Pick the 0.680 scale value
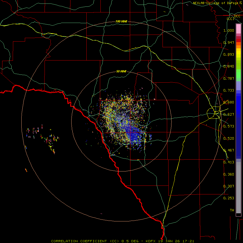 tap(229, 102)
